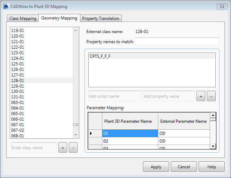Click the Cancel button

(184, 167)
